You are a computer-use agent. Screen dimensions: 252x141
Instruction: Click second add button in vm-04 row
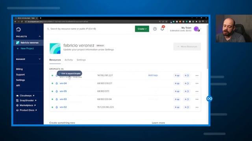point(187,83)
